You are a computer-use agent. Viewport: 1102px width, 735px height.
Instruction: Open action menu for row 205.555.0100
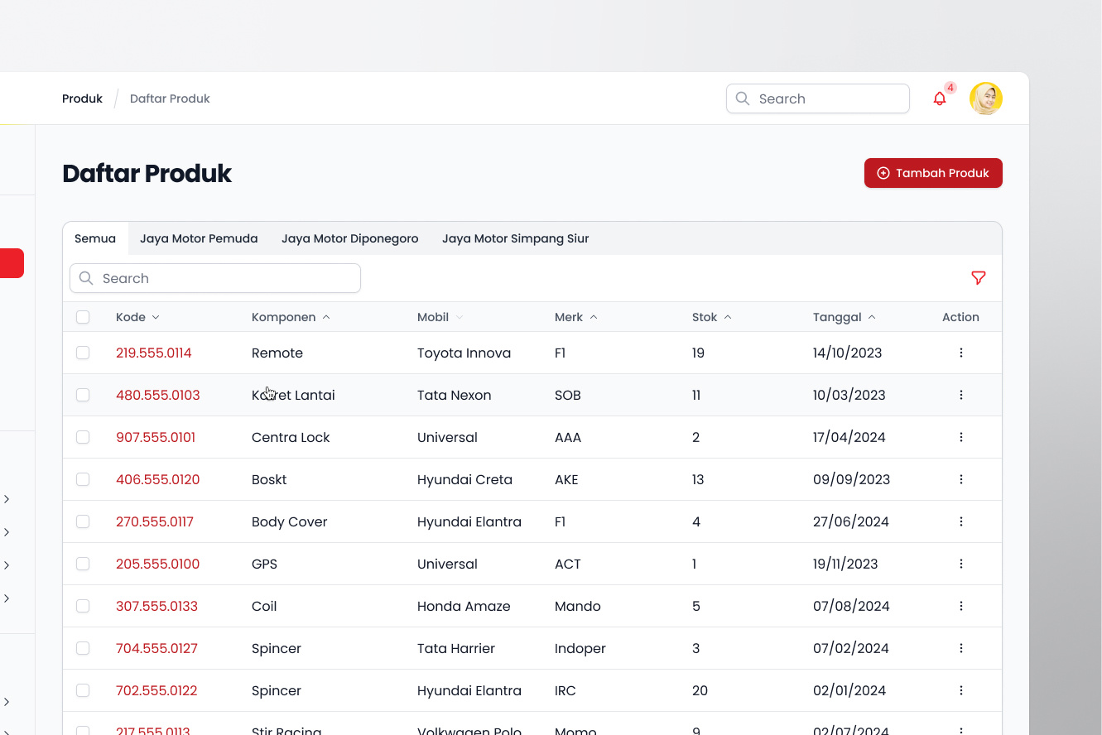961,564
